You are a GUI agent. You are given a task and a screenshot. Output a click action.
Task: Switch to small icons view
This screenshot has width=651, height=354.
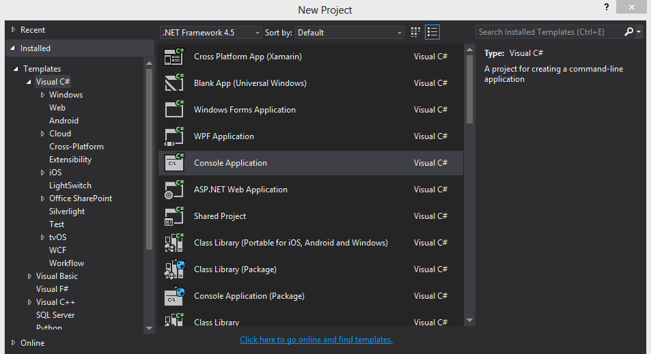[415, 32]
